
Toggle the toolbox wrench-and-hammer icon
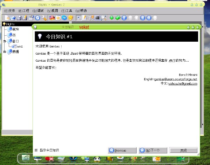click(91, 18)
